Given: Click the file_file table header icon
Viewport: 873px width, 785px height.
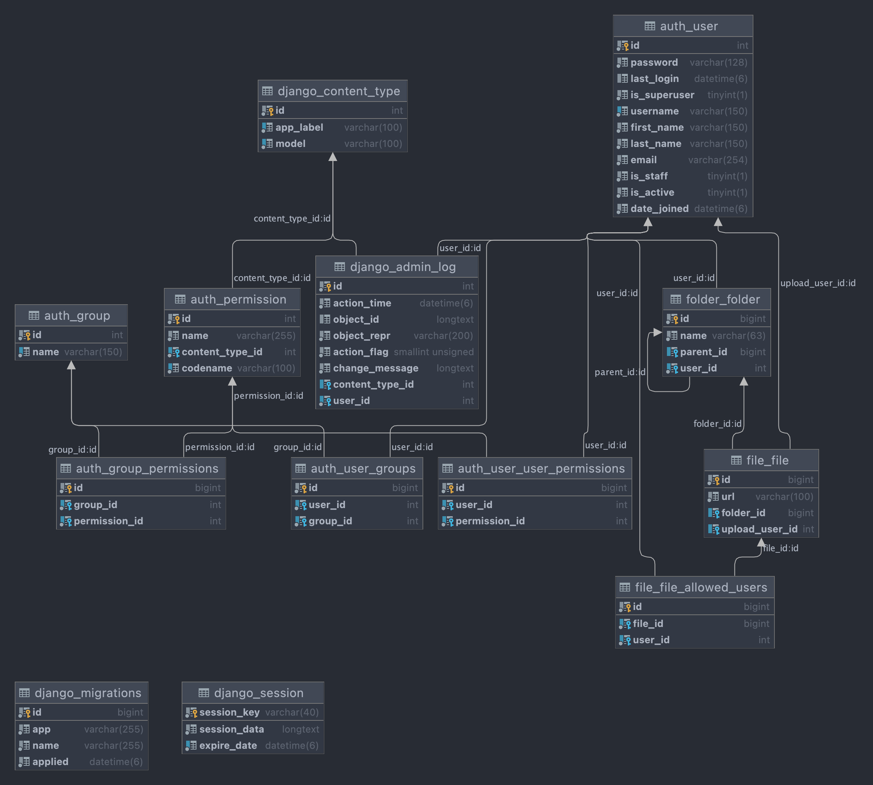Looking at the screenshot, I should click(736, 461).
